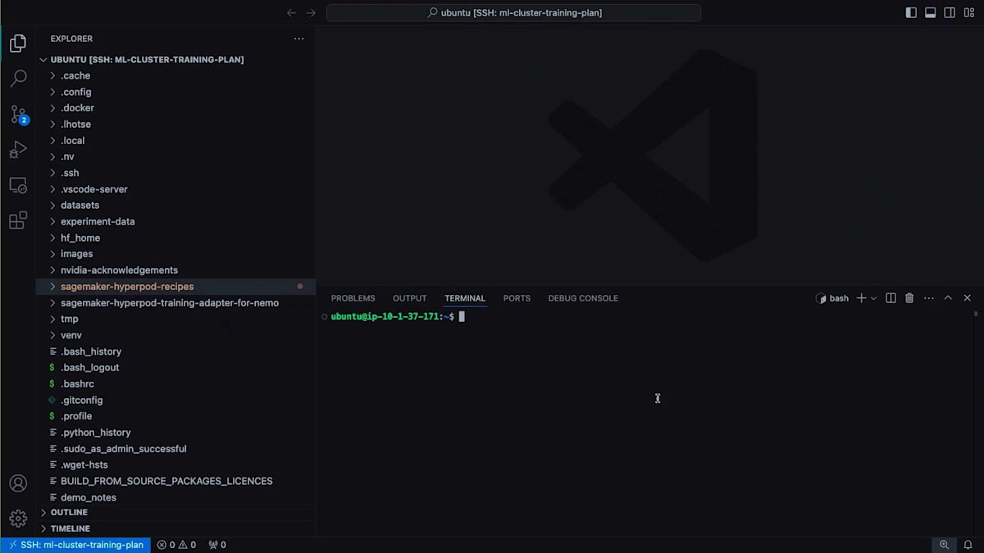
Task: Open Explorer views and more actions ellipsis
Action: coord(298,39)
